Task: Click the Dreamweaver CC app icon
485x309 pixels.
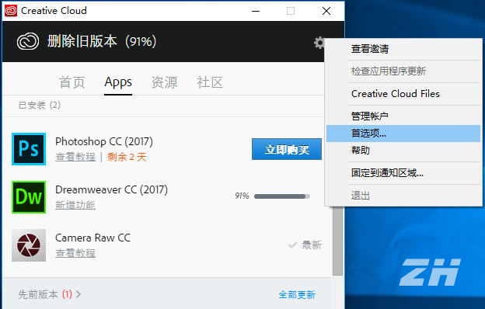Action: [29, 197]
